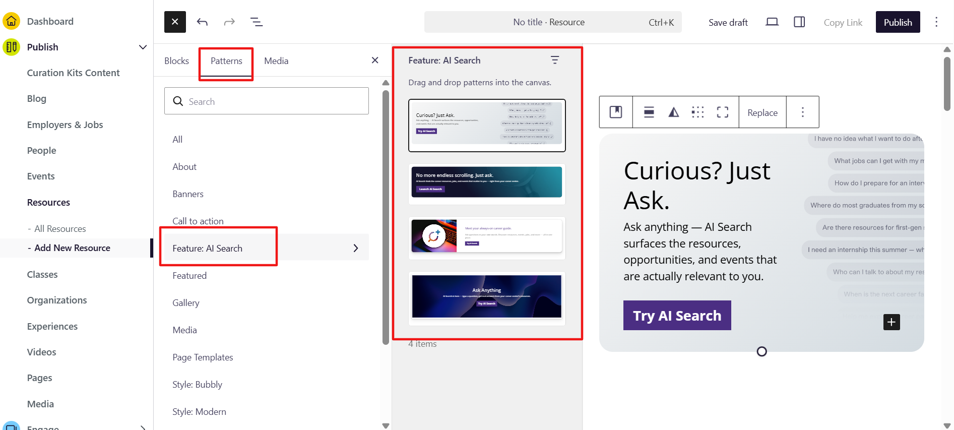Select the Page Templates category
This screenshot has height=430, width=954.
click(x=267, y=357)
